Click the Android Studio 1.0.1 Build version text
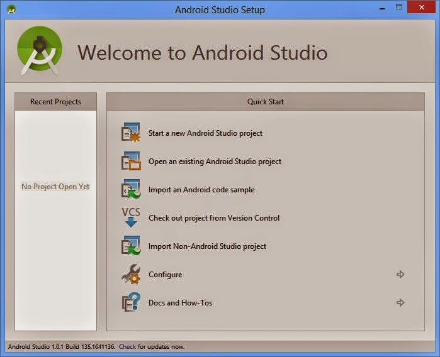 (x=62, y=347)
